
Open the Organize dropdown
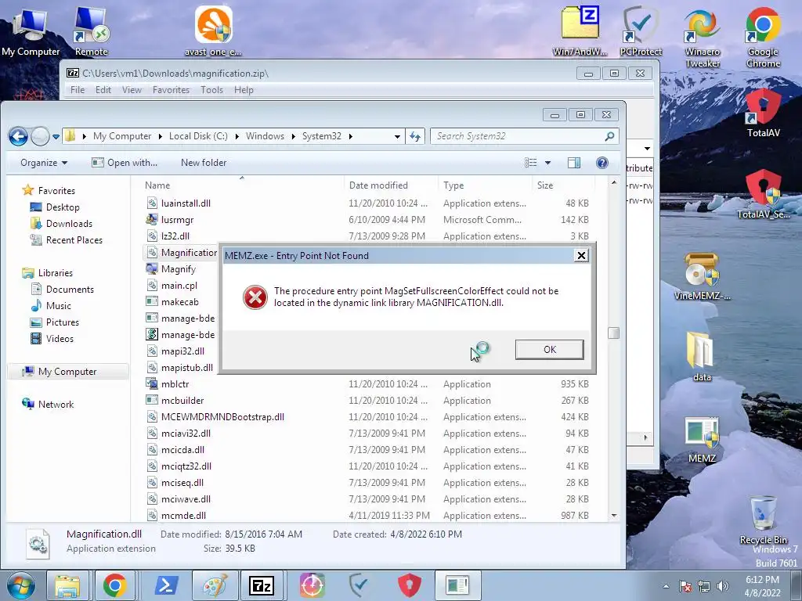tap(44, 163)
